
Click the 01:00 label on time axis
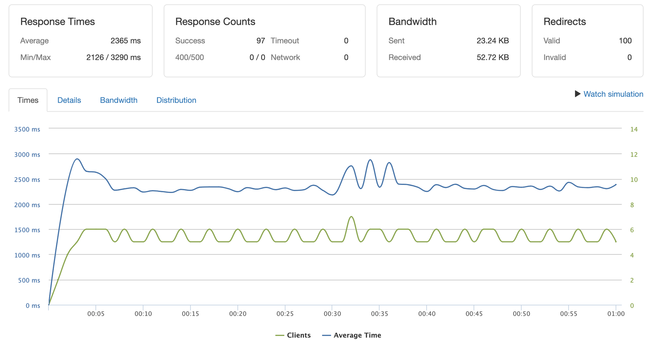coord(616,314)
